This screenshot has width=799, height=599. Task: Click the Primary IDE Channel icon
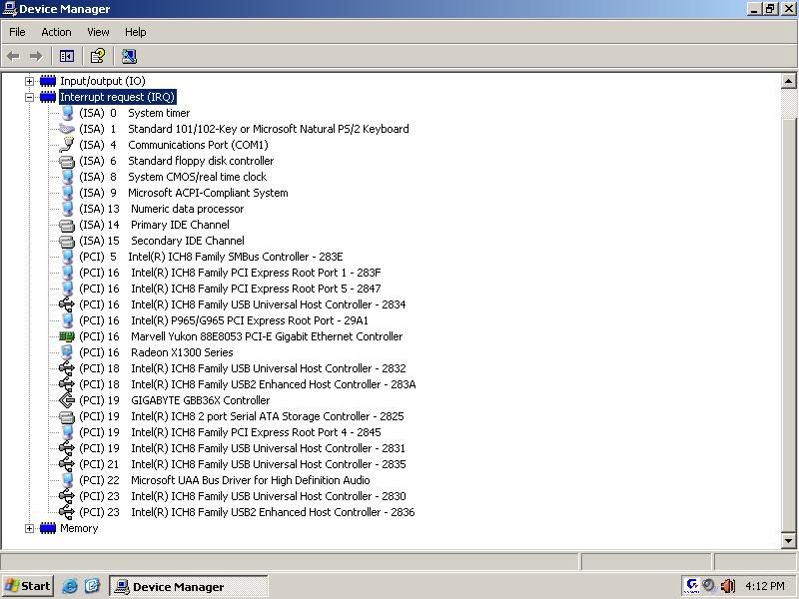coord(67,226)
